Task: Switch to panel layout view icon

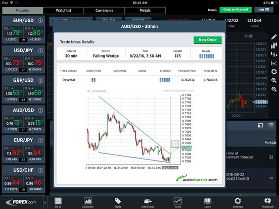Action: pyautogui.click(x=260, y=125)
